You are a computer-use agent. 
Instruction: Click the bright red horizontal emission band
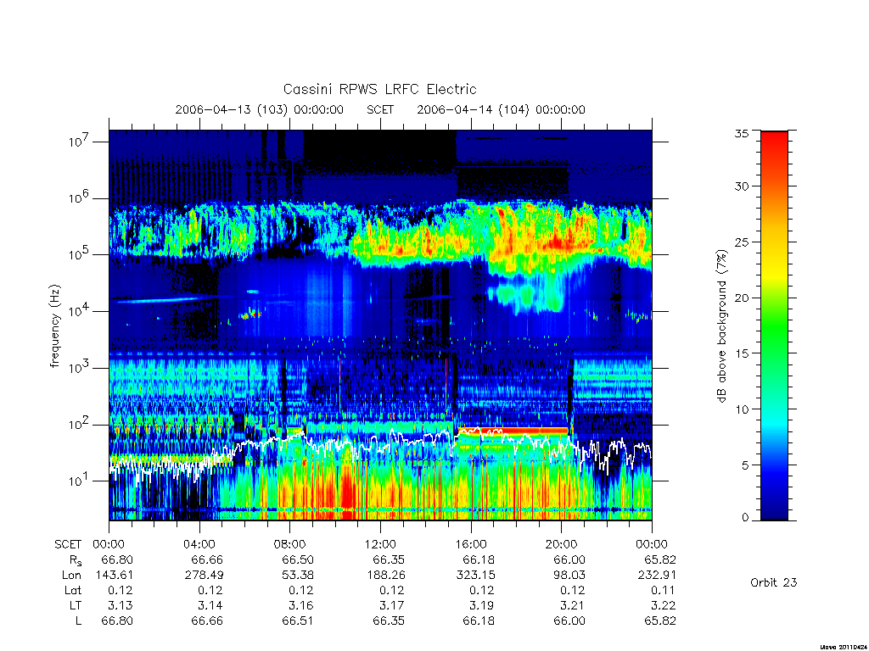pyautogui.click(x=524, y=430)
